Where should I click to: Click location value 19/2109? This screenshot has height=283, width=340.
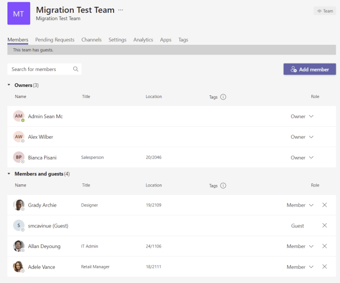154,205
